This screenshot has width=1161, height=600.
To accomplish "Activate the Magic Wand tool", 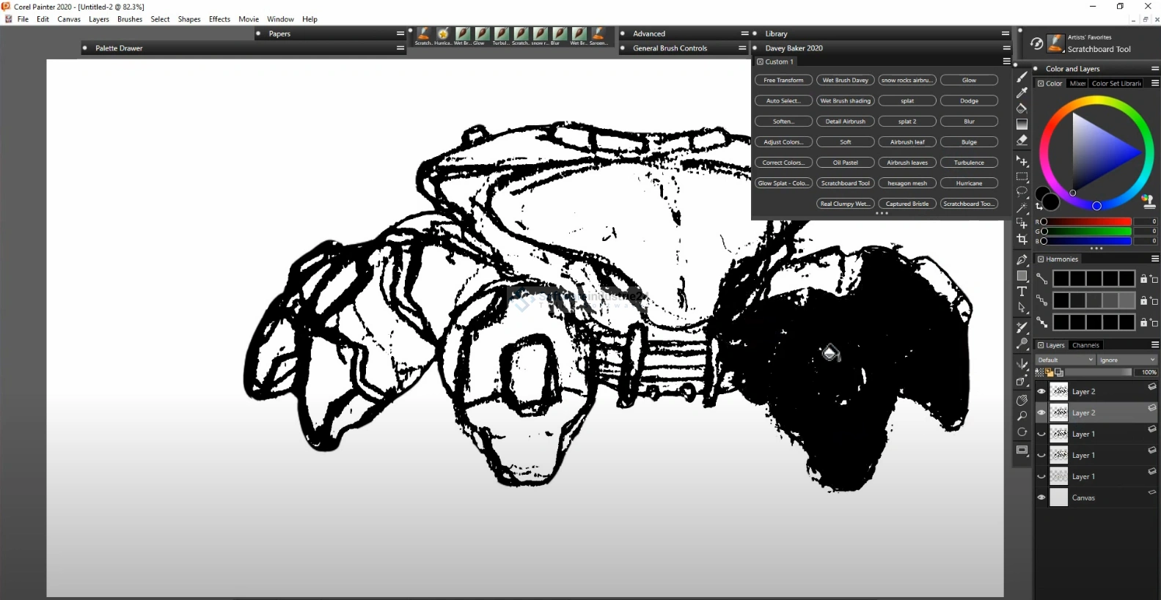I will point(1022,208).
